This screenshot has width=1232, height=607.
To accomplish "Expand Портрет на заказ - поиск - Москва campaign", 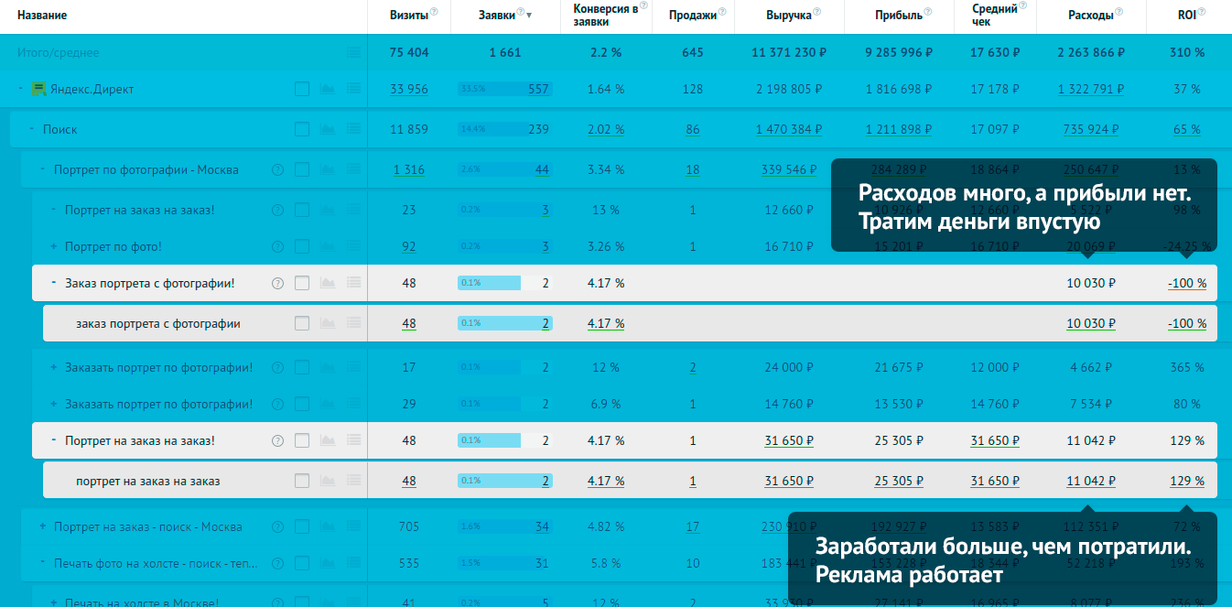I will pos(42,526).
